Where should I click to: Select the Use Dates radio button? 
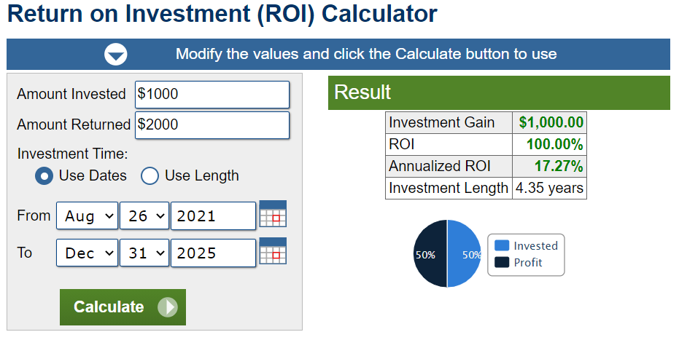[x=44, y=176]
